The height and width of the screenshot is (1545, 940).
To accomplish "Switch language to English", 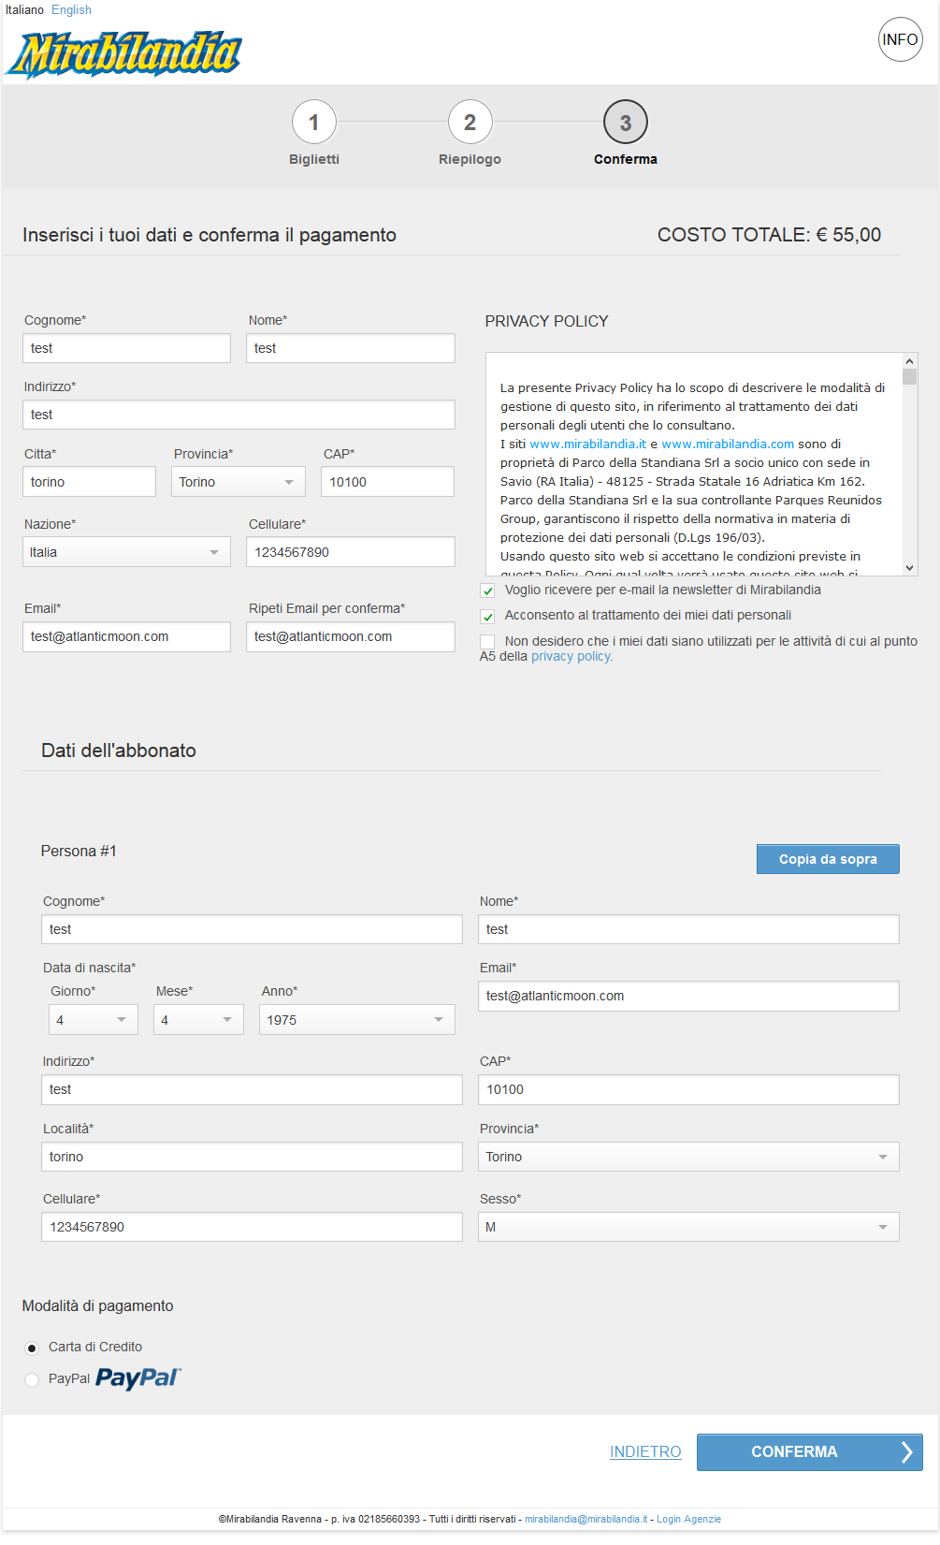I will click(71, 9).
